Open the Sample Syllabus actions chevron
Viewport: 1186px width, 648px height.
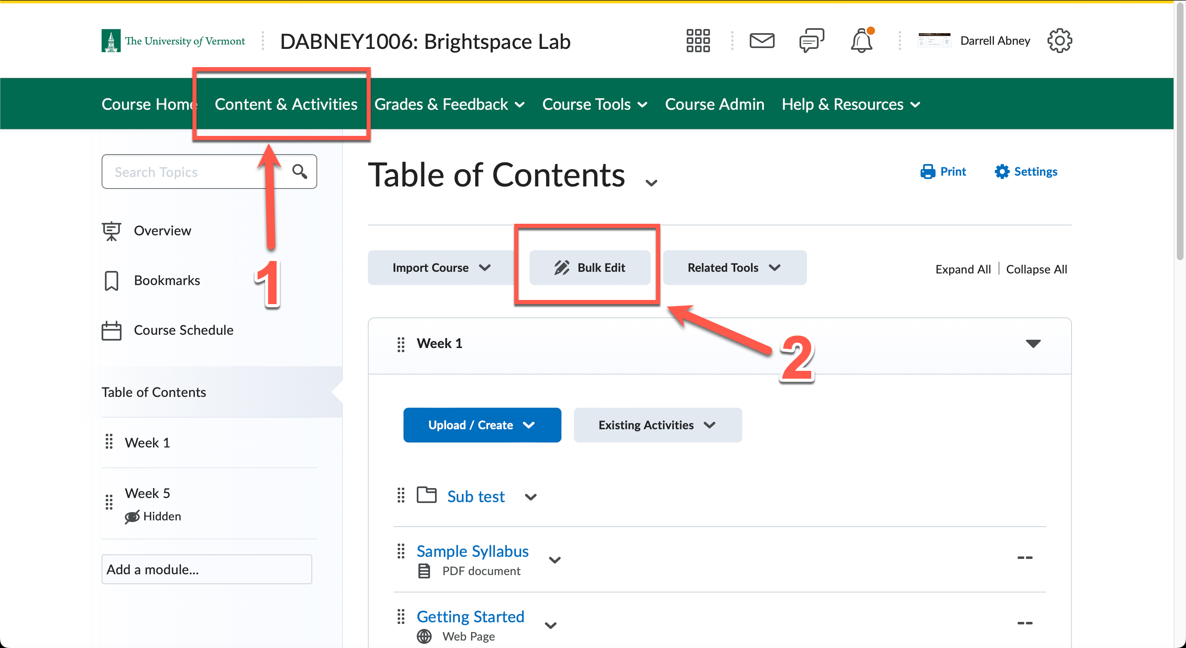[555, 560]
